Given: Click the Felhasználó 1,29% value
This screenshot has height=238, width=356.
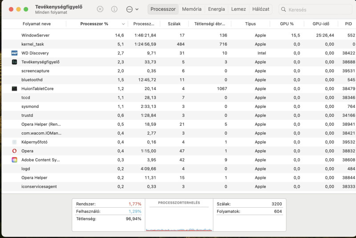Looking at the screenshot, I should click(x=135, y=211).
